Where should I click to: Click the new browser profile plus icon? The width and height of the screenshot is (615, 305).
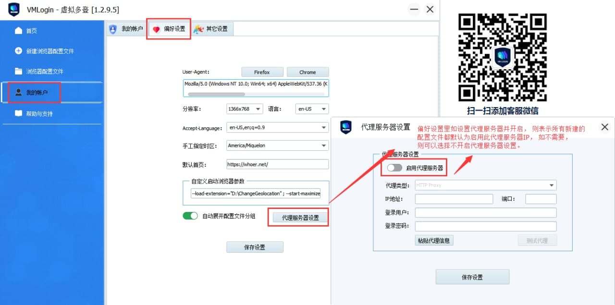pyautogui.click(x=19, y=51)
